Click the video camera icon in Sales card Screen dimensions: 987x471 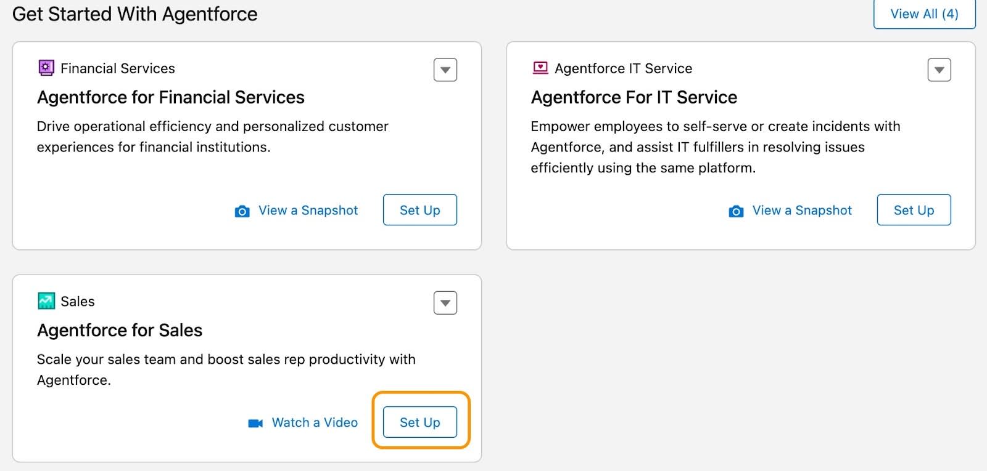tap(255, 423)
